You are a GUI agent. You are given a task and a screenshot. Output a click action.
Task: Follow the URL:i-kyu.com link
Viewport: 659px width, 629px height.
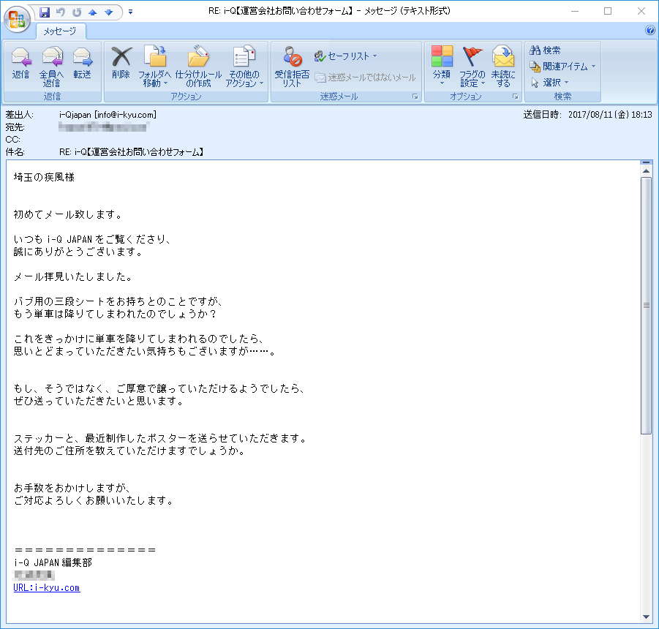[47, 588]
